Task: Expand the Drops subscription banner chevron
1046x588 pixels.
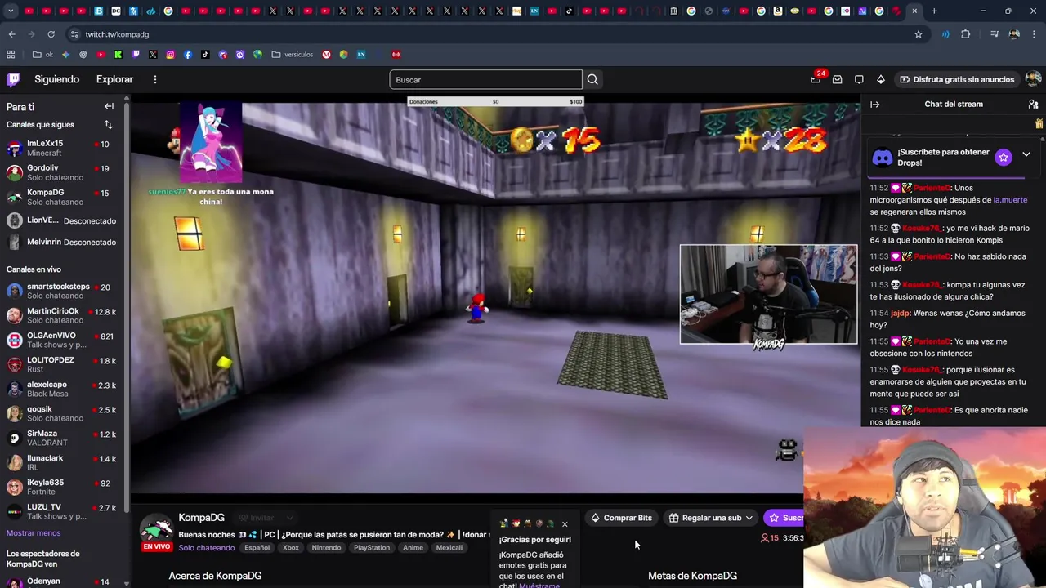Action: click(1026, 154)
